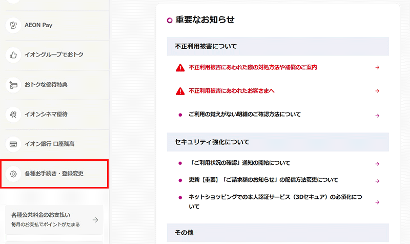The width and height of the screenshot is (410, 244).
Task: Open the 「ご請求額のお知らせ」の配信方法変更 notice
Action: pos(263,180)
